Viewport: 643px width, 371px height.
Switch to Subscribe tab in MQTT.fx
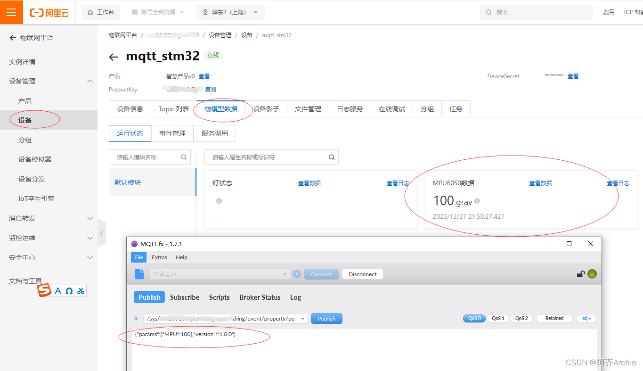pos(185,297)
